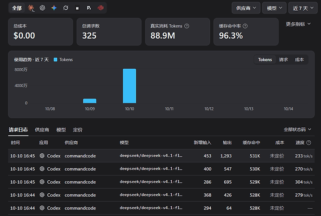Click 10/10 date label on chart axis
The width and height of the screenshot is (321, 216).
tap(129, 109)
